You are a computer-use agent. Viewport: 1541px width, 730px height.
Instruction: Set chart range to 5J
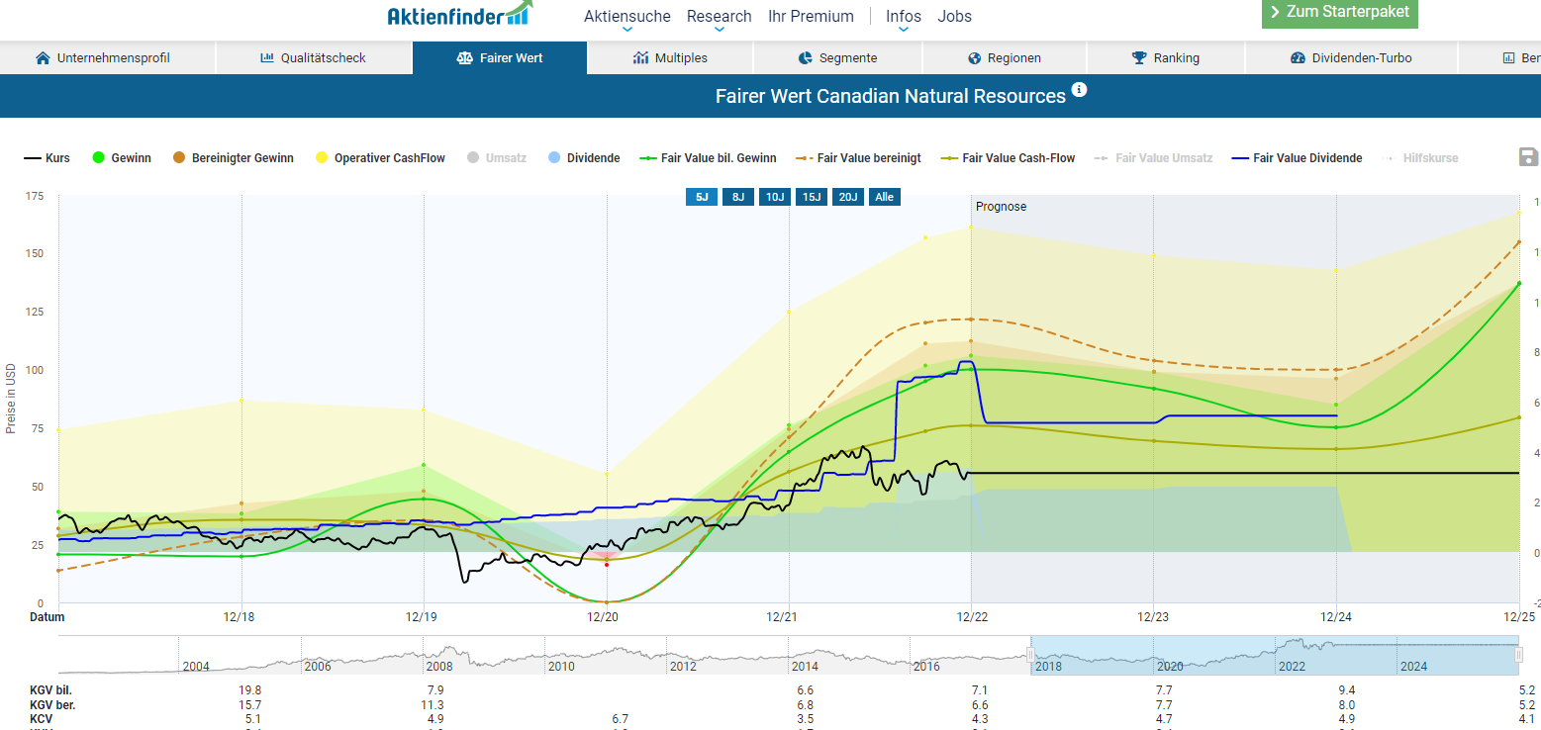pyautogui.click(x=702, y=197)
